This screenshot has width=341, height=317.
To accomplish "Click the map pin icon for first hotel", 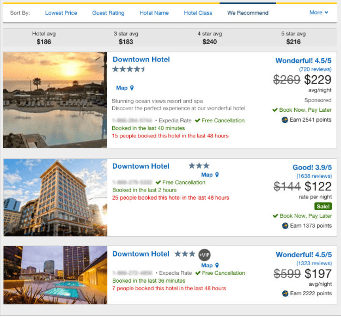I will [132, 88].
